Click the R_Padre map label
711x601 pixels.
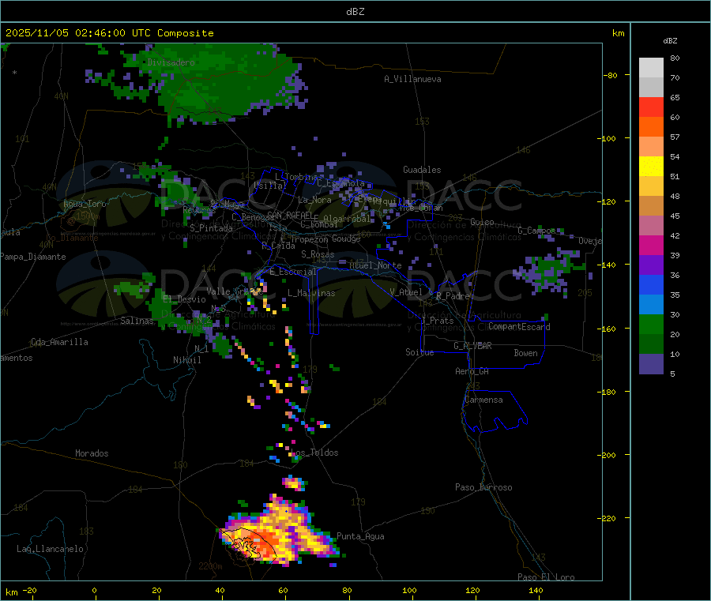[x=453, y=296]
